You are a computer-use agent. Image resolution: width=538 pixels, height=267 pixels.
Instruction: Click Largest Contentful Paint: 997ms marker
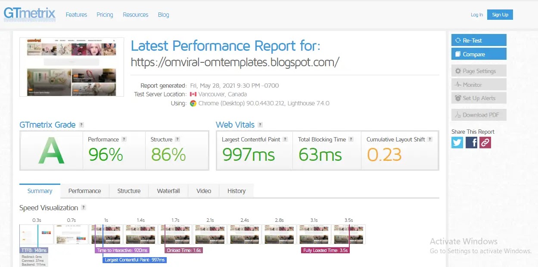click(x=135, y=260)
